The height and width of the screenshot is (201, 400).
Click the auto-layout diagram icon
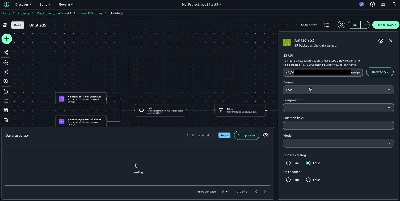click(6, 52)
